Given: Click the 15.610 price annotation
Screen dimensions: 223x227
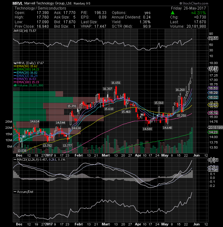Looking at the screenshot, I should click(109, 109).
